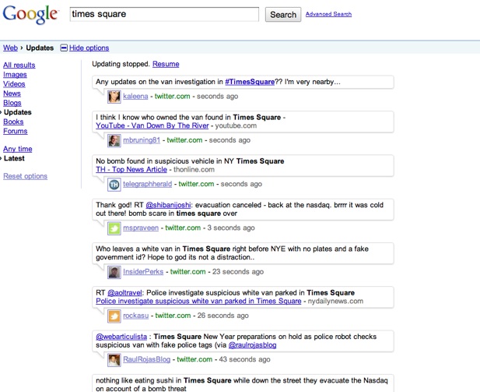This screenshot has height=392, width=480.
Task: Go to the Web breadcrumb link
Action: [x=10, y=48]
